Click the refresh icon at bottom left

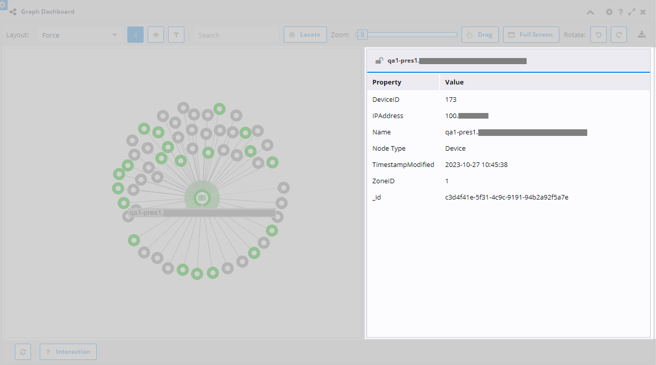(x=22, y=351)
